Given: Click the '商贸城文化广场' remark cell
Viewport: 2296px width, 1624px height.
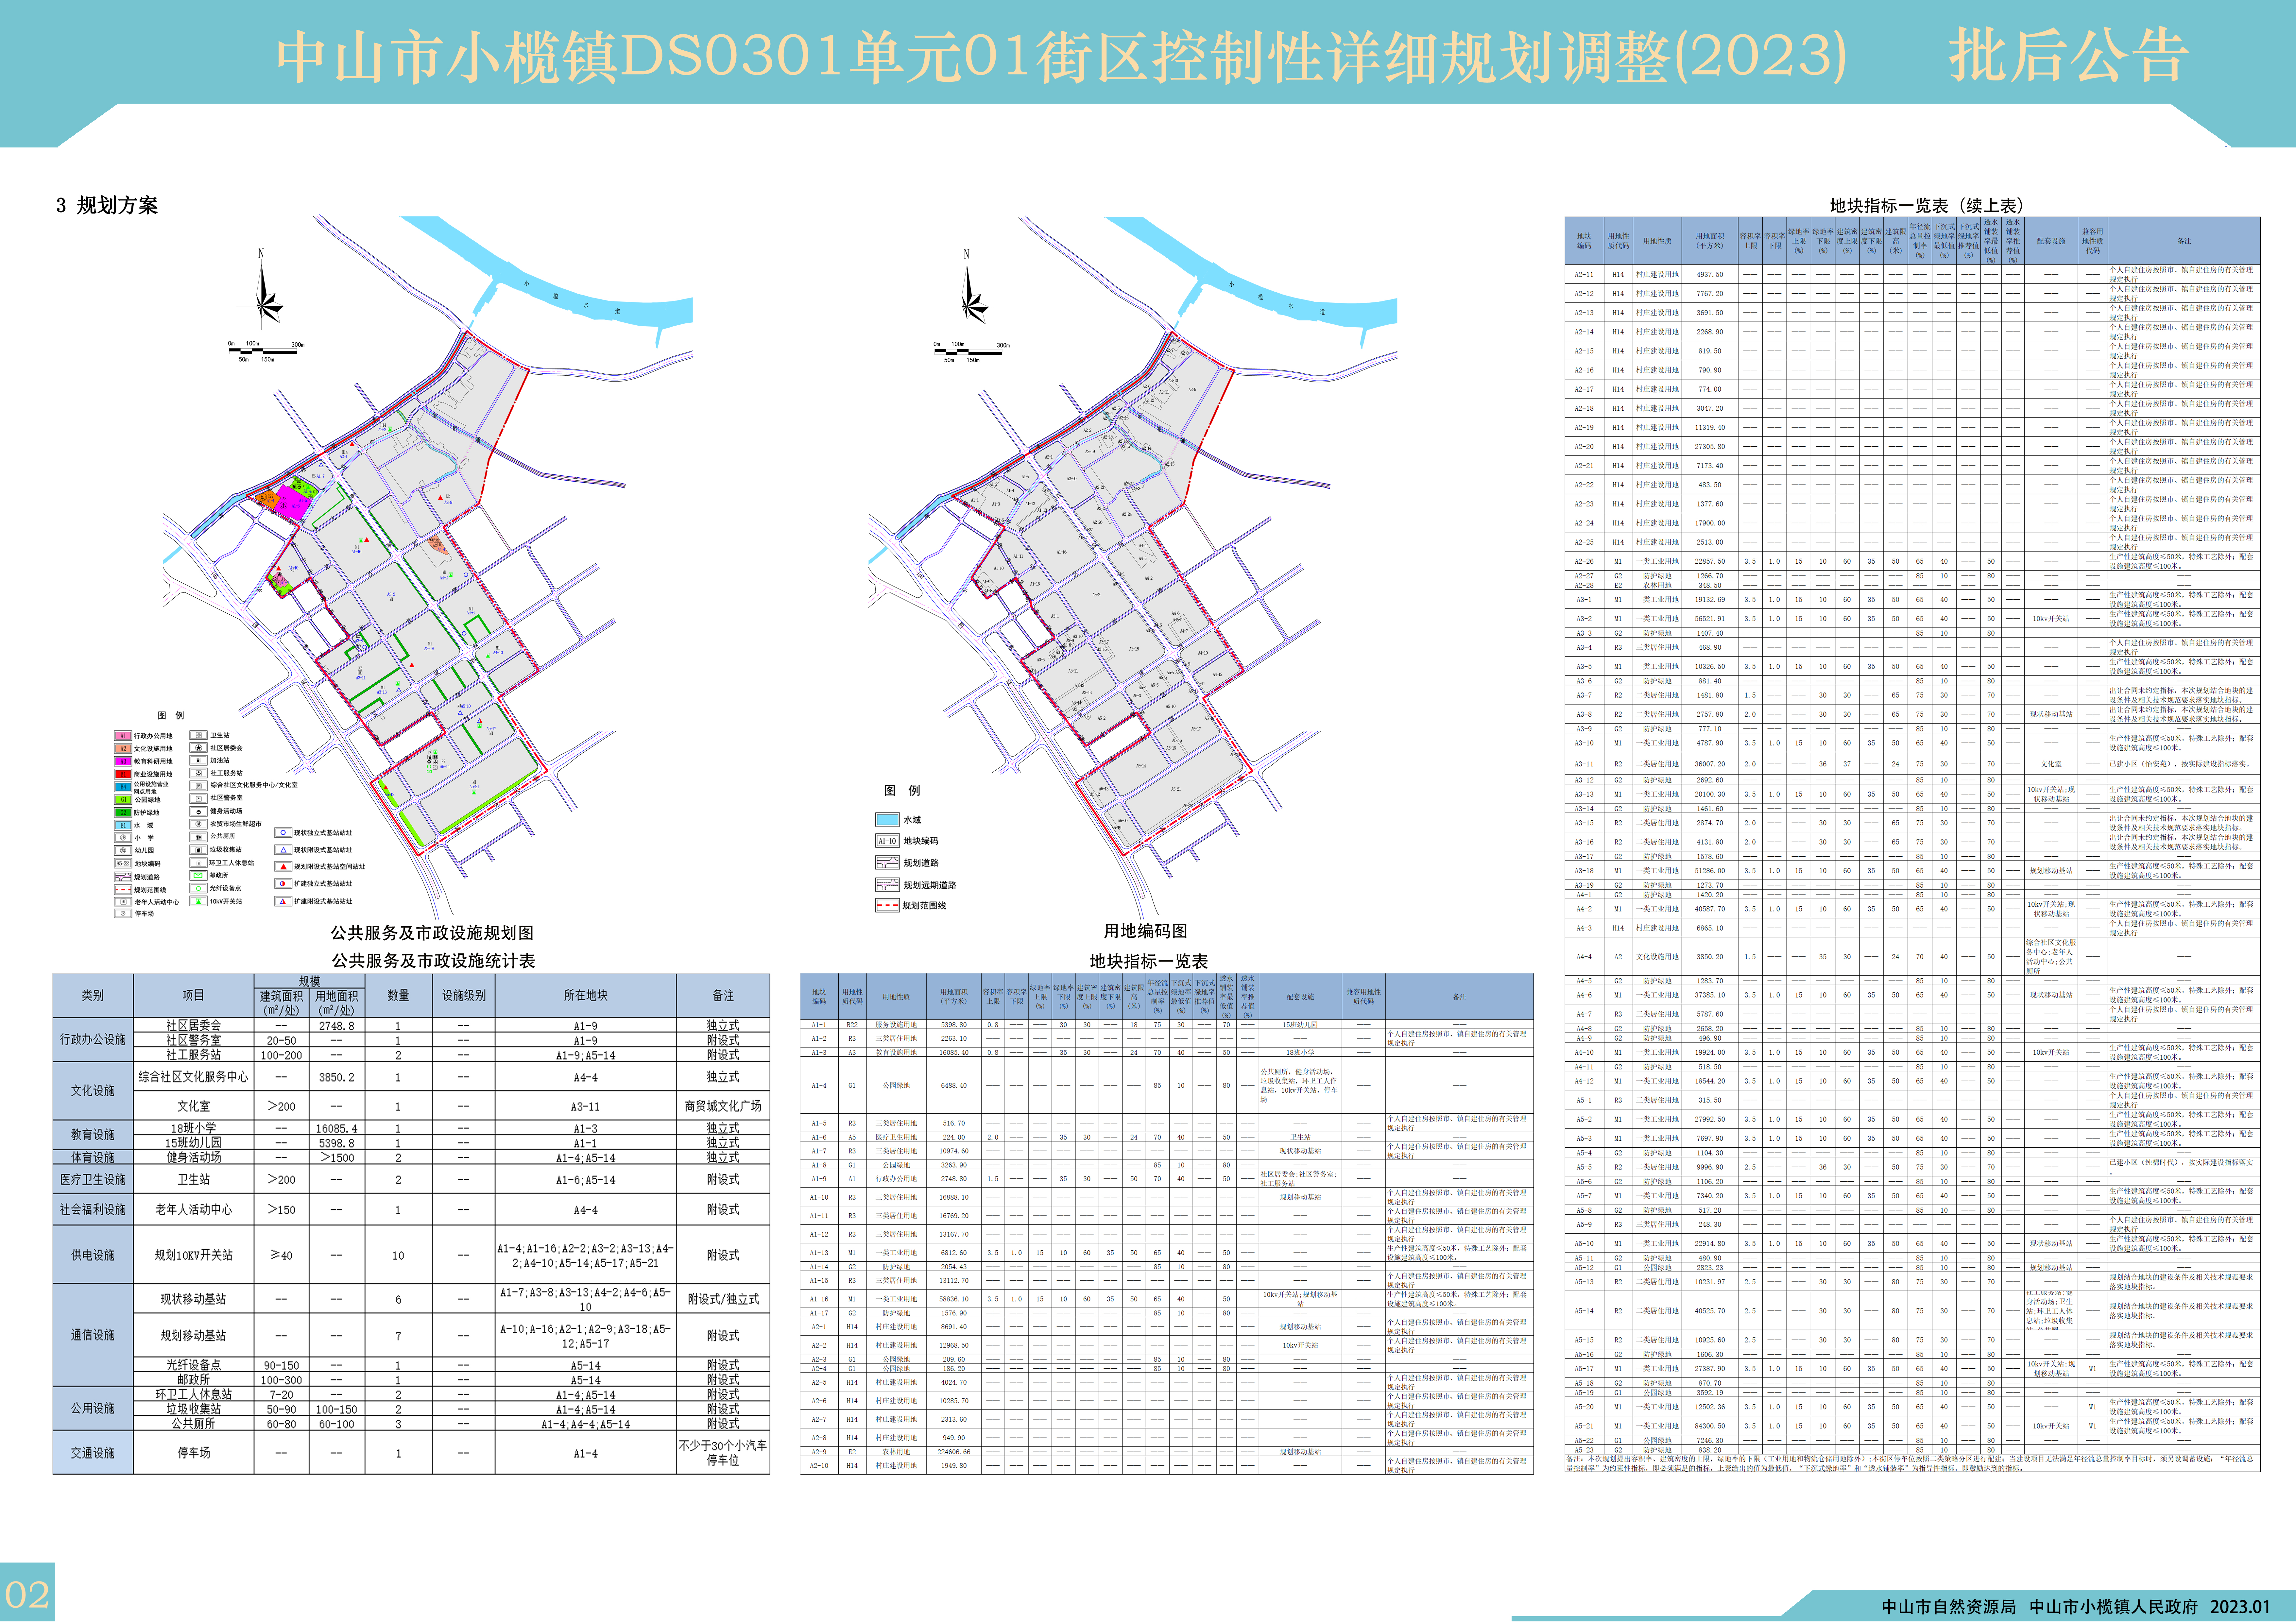Looking at the screenshot, I should coord(723,1106).
